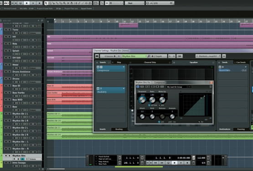Click the 2 Targets button in Channel Settings

pyautogui.click(x=159, y=56)
